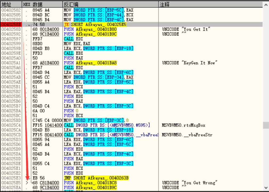The image size is (269, 192).
Task: Click the scroll down arrow of disassembly pane
Action: tap(266, 188)
